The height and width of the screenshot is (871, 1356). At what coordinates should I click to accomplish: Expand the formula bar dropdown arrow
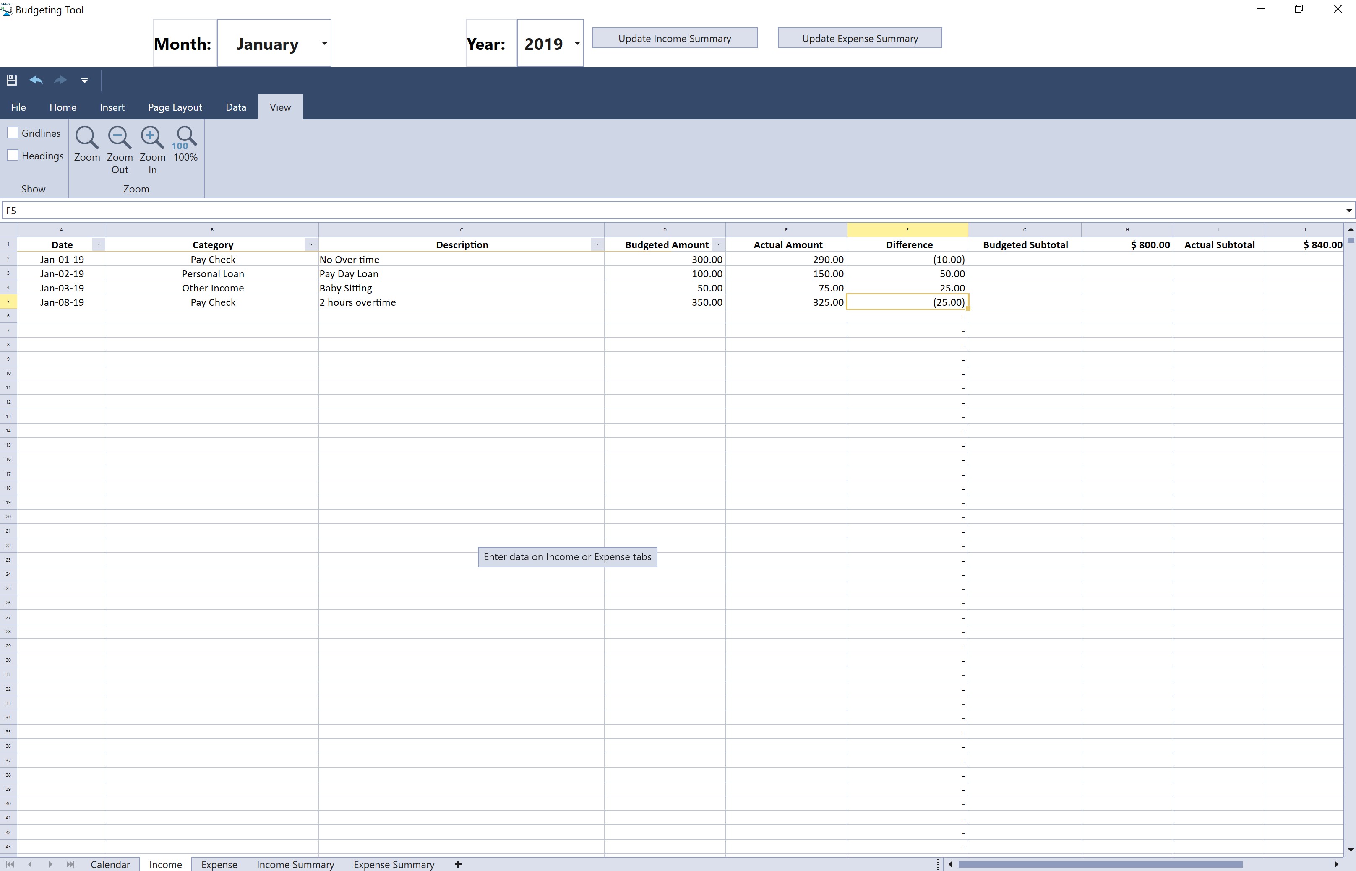pyautogui.click(x=1348, y=211)
